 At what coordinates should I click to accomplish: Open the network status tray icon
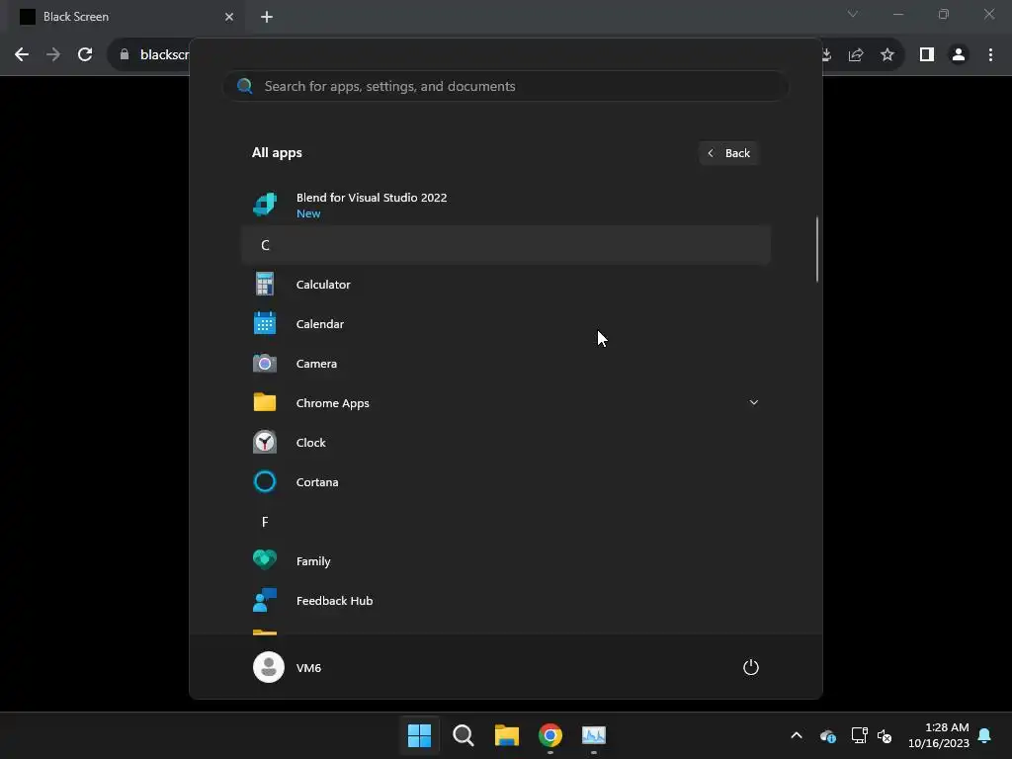point(859,735)
